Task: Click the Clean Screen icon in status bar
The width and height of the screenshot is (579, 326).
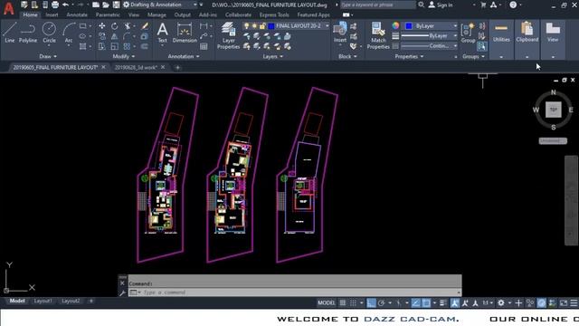Action: [564, 303]
